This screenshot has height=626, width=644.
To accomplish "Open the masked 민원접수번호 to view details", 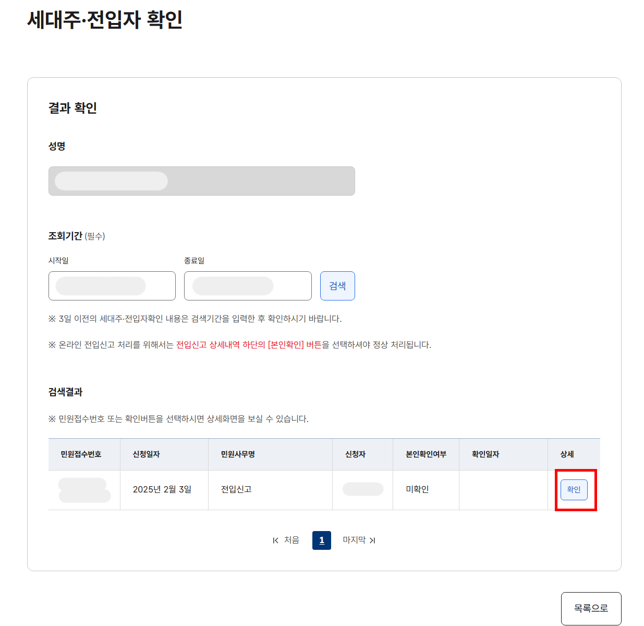I will (84, 489).
